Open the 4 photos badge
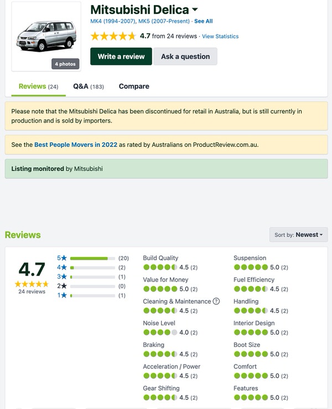Image resolution: width=332 pixels, height=409 pixels. point(65,64)
